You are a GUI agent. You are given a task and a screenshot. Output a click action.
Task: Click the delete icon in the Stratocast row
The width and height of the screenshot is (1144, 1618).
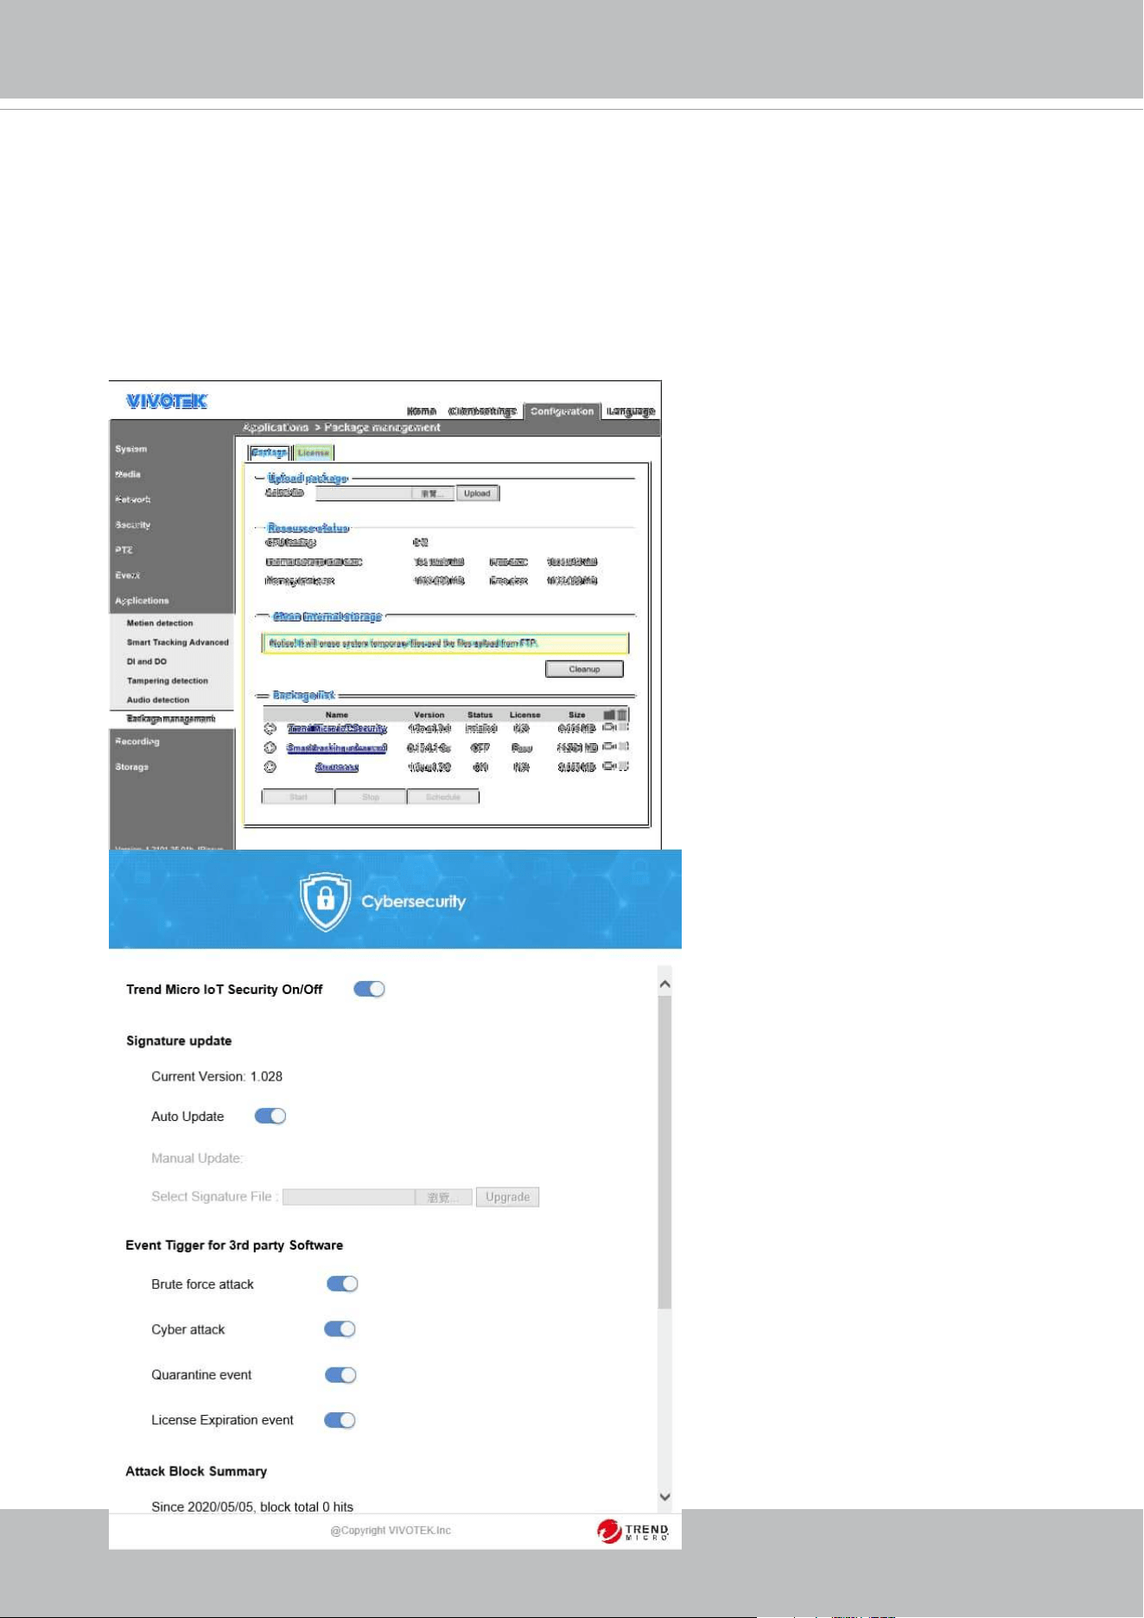click(624, 766)
